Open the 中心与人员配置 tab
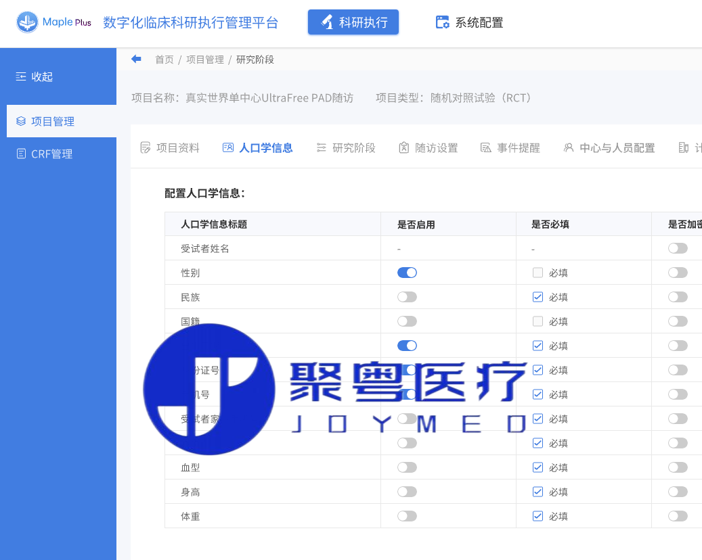702x560 pixels. pyautogui.click(x=609, y=148)
